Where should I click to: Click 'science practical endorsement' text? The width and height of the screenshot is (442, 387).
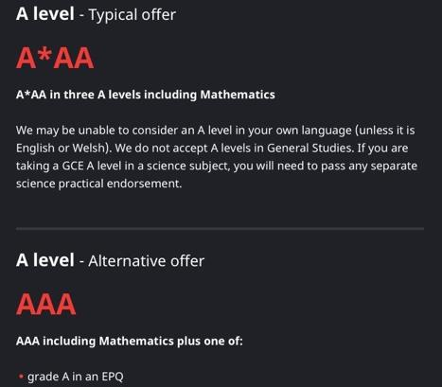coord(98,184)
